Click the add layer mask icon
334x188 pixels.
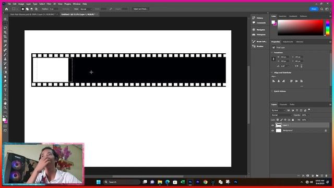[308, 175]
